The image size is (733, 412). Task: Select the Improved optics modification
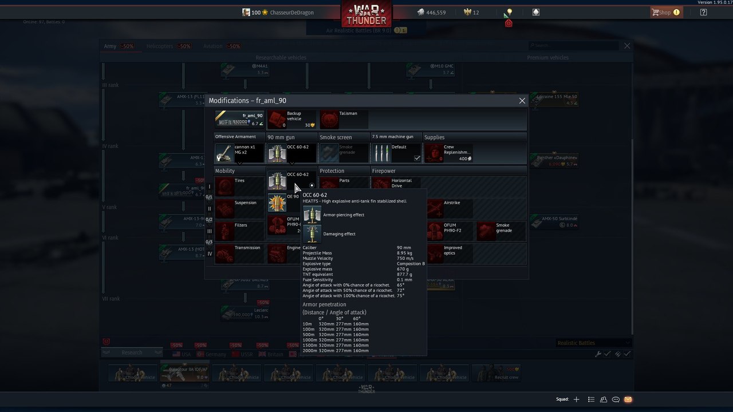[x=449, y=253]
